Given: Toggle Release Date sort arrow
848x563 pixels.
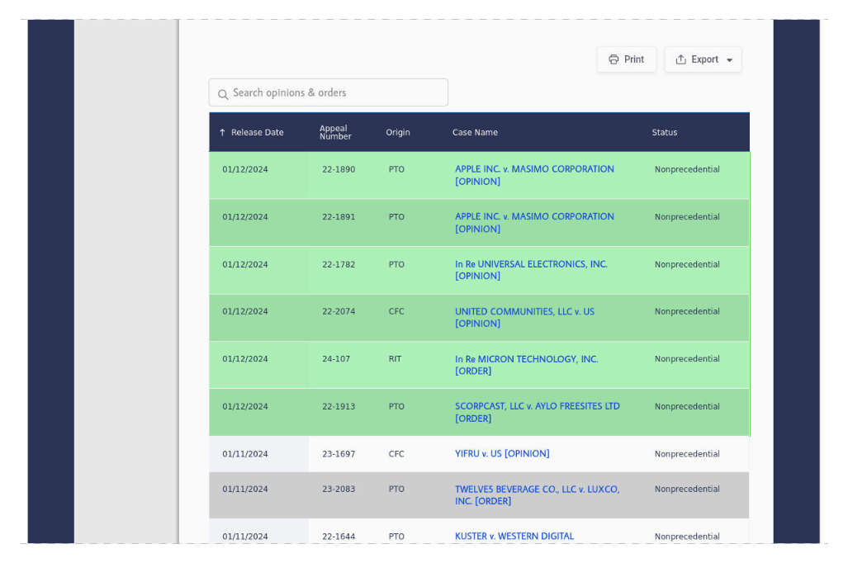Looking at the screenshot, I should (222, 133).
